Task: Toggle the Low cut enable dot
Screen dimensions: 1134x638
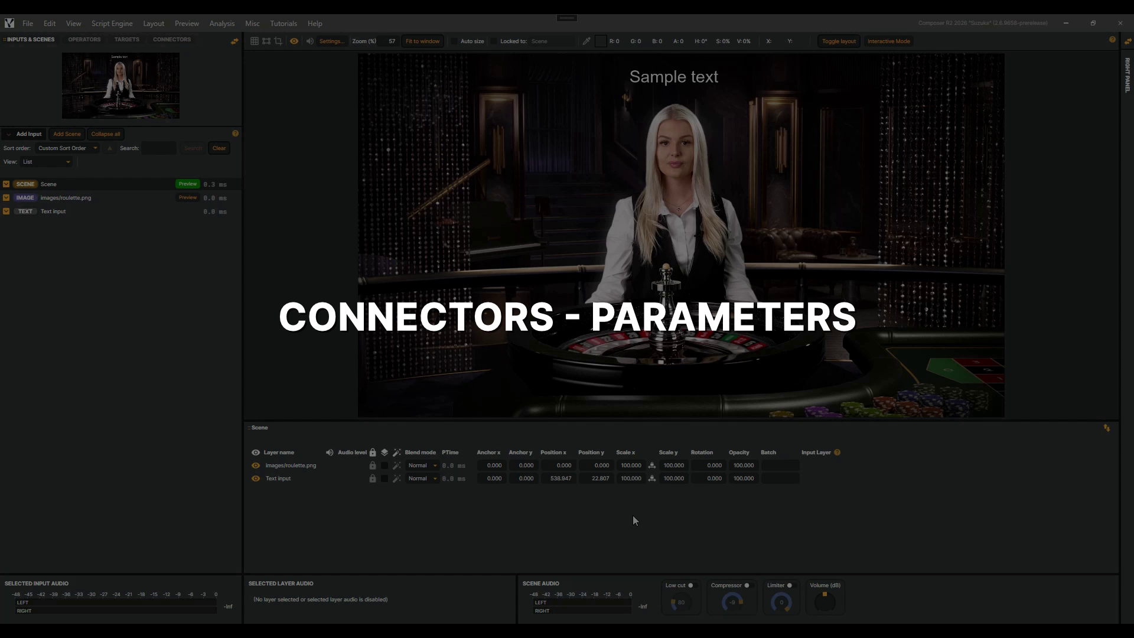Action: (x=690, y=585)
